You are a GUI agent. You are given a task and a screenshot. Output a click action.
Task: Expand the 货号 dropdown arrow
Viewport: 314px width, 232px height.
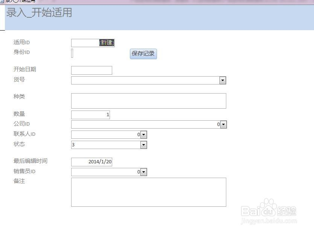[x=223, y=80]
